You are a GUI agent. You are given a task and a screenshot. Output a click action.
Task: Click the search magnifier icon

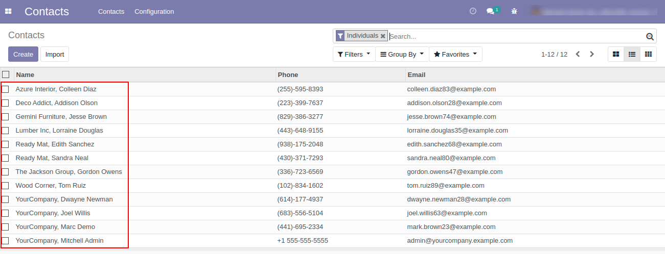tap(650, 36)
